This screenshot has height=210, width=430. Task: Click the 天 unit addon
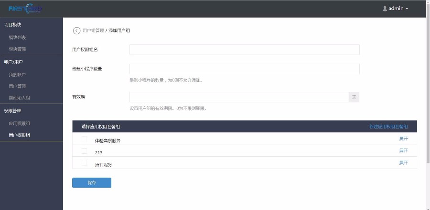(x=354, y=97)
